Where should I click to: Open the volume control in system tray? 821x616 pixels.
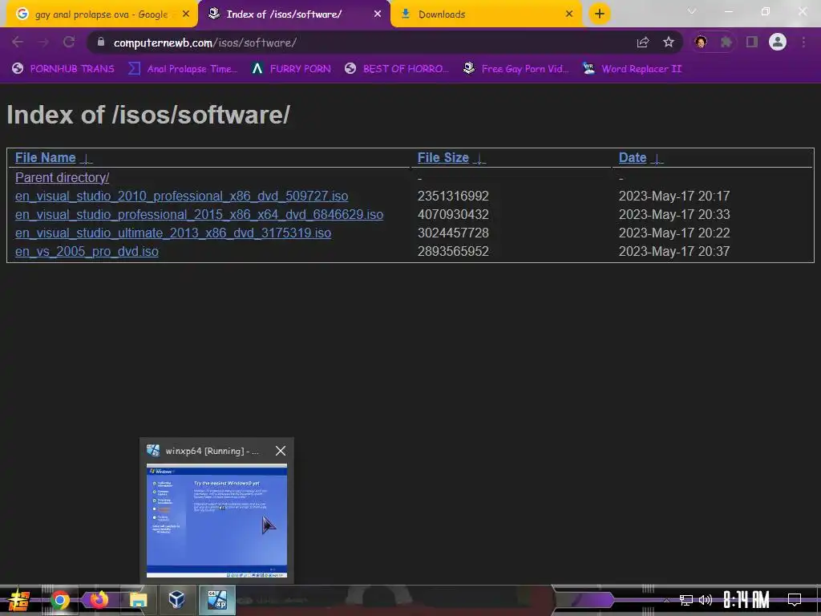[706, 600]
